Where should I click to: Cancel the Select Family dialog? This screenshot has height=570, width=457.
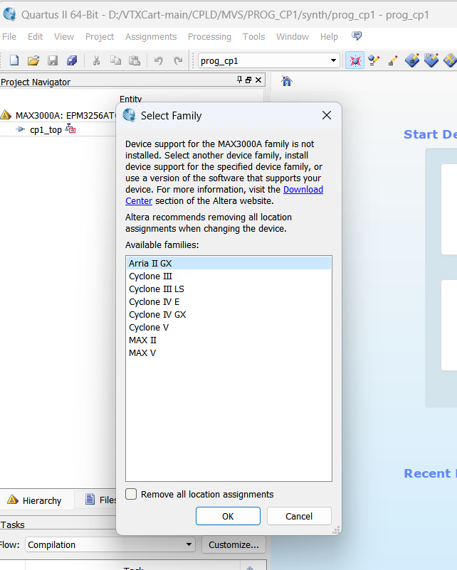[x=299, y=516]
